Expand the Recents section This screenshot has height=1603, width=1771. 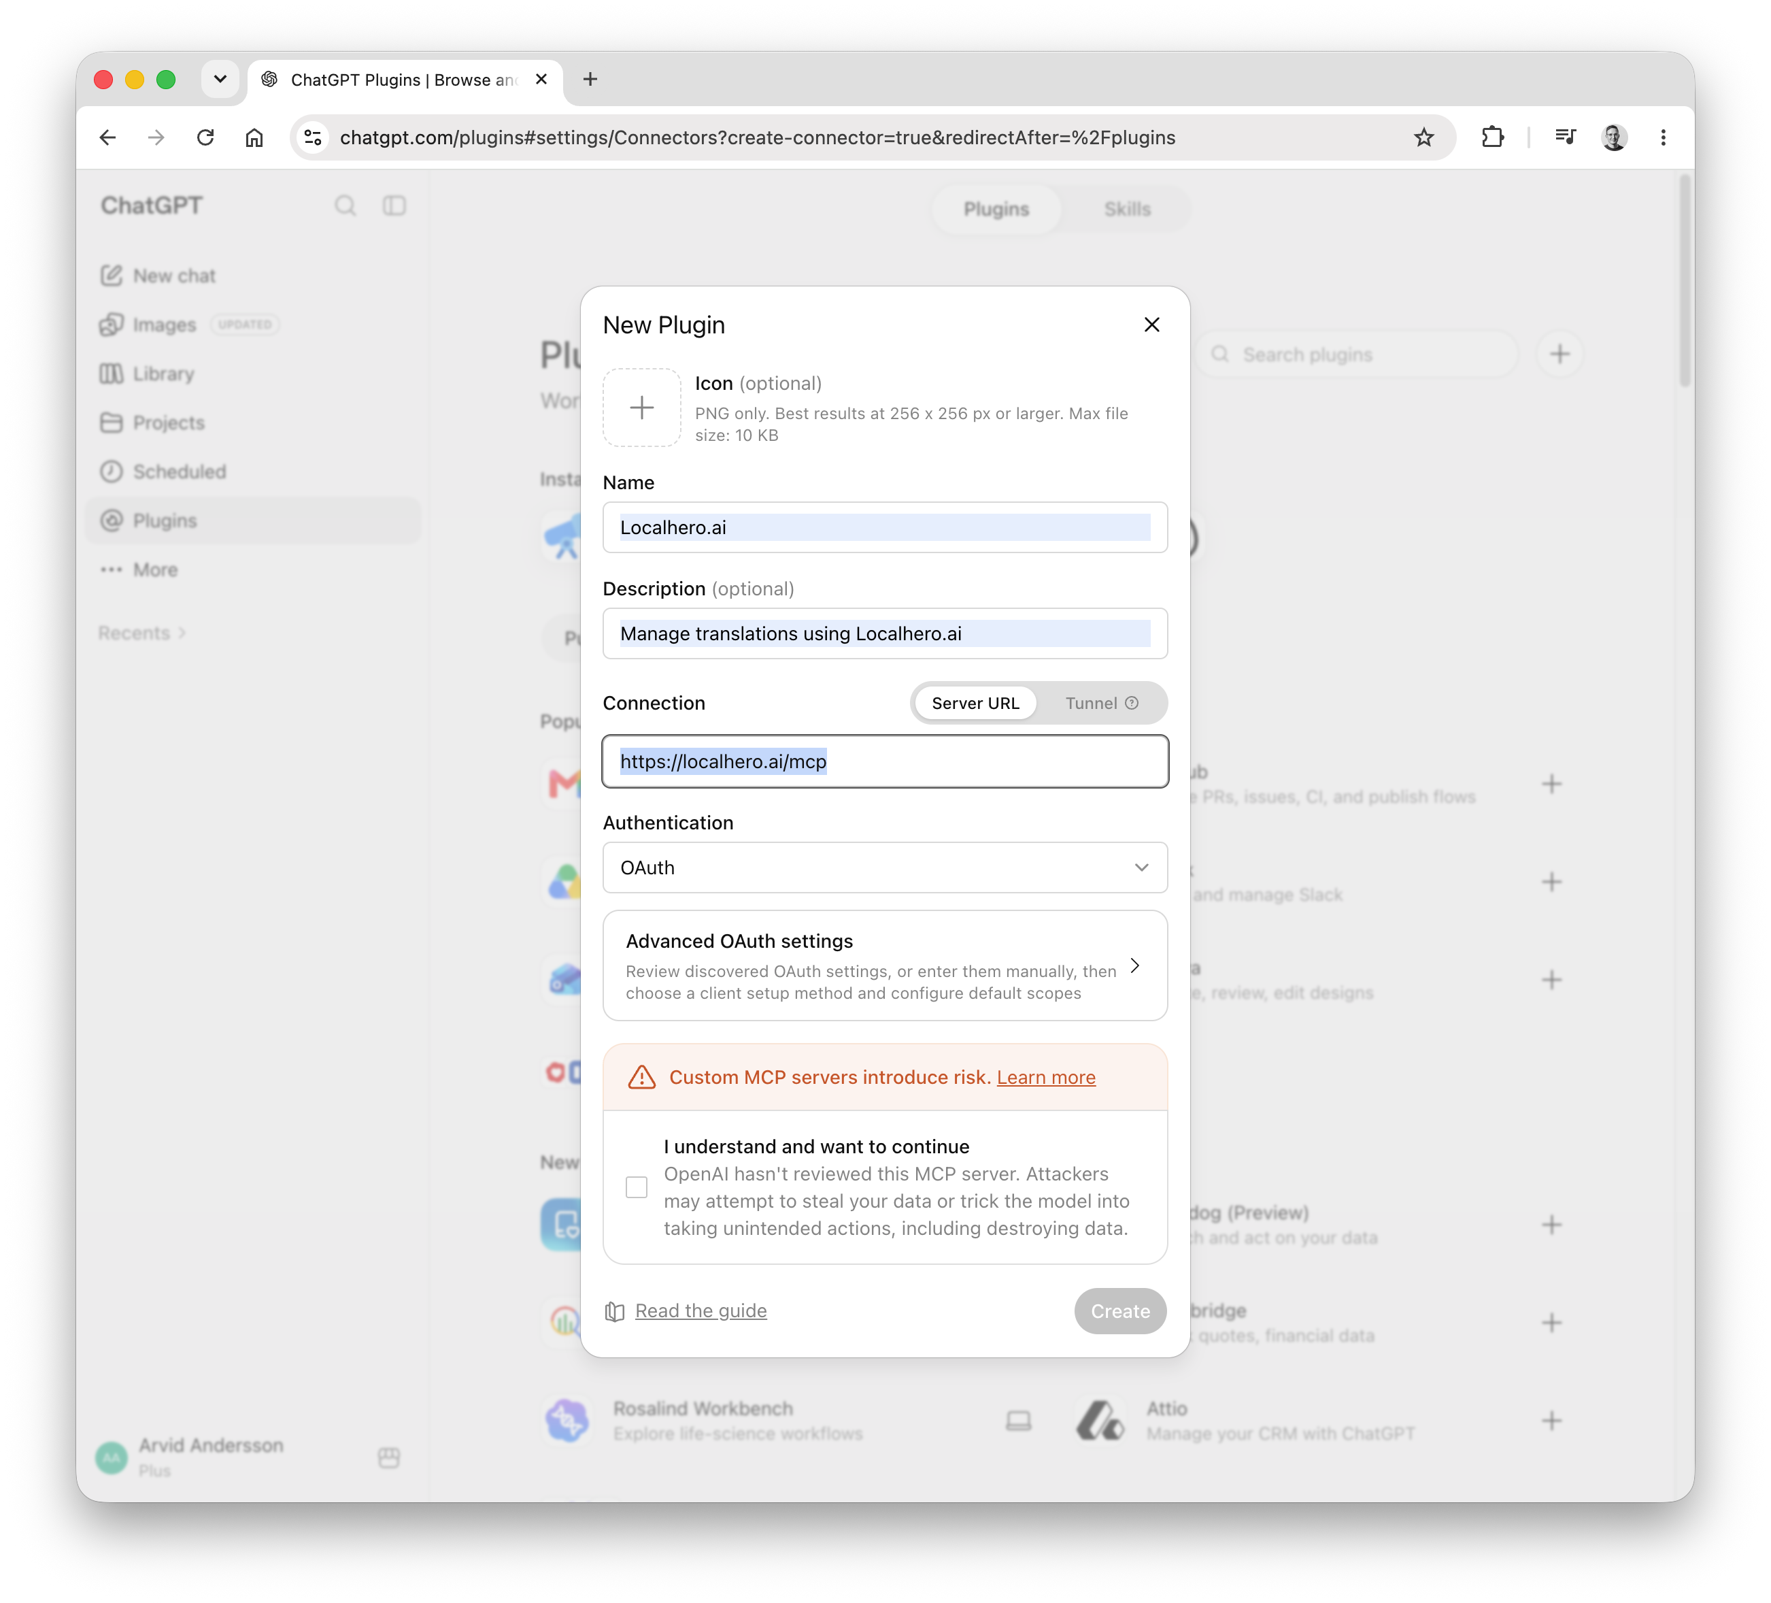[141, 633]
